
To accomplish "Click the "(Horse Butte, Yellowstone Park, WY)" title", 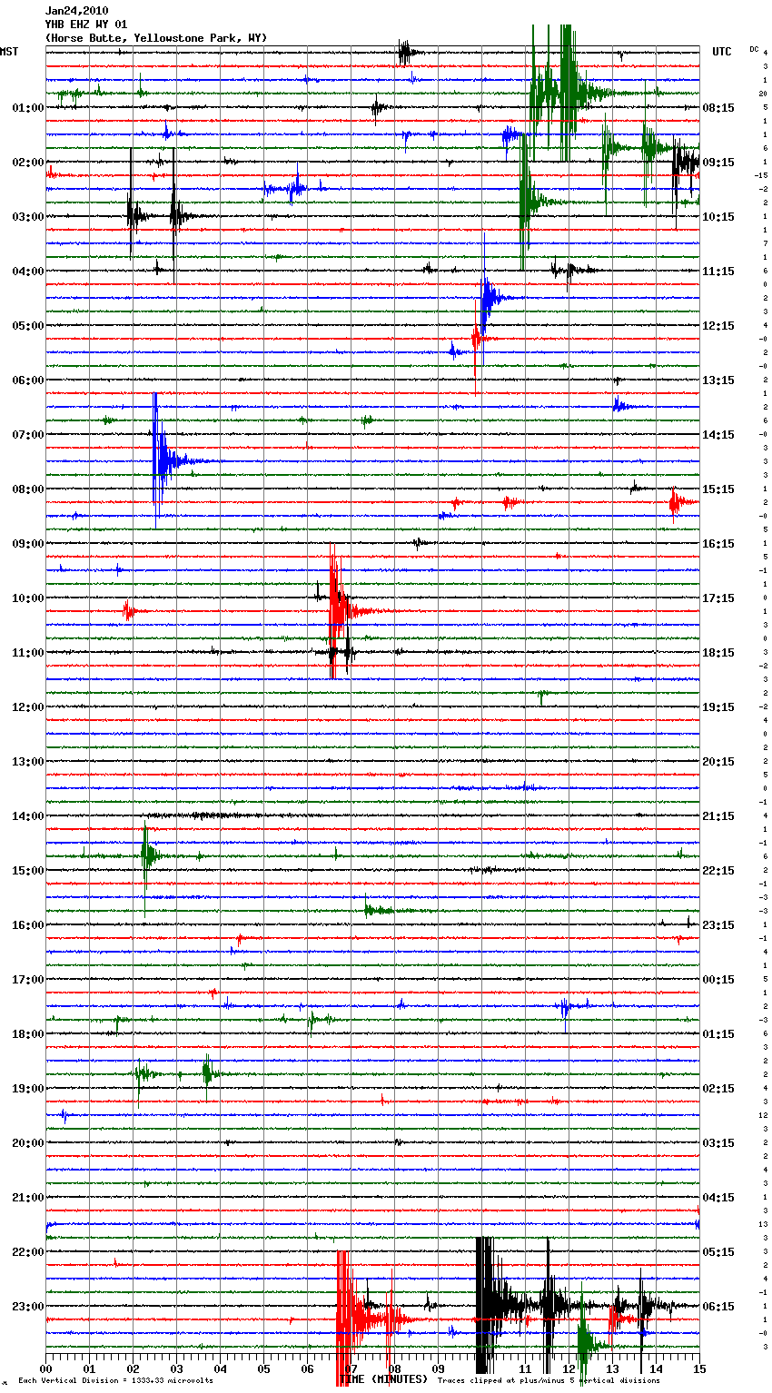I will (x=156, y=38).
